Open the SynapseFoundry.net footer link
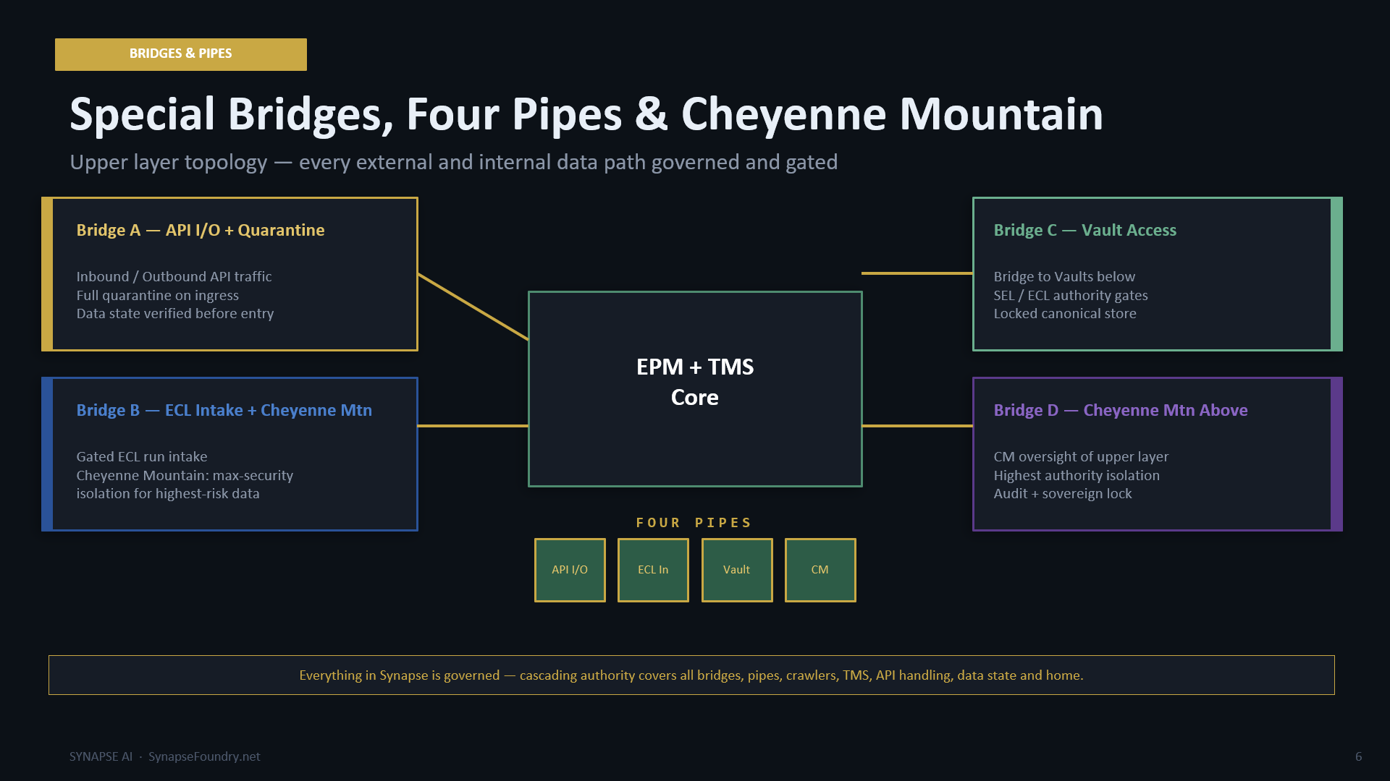This screenshot has height=781, width=1390. (x=204, y=756)
